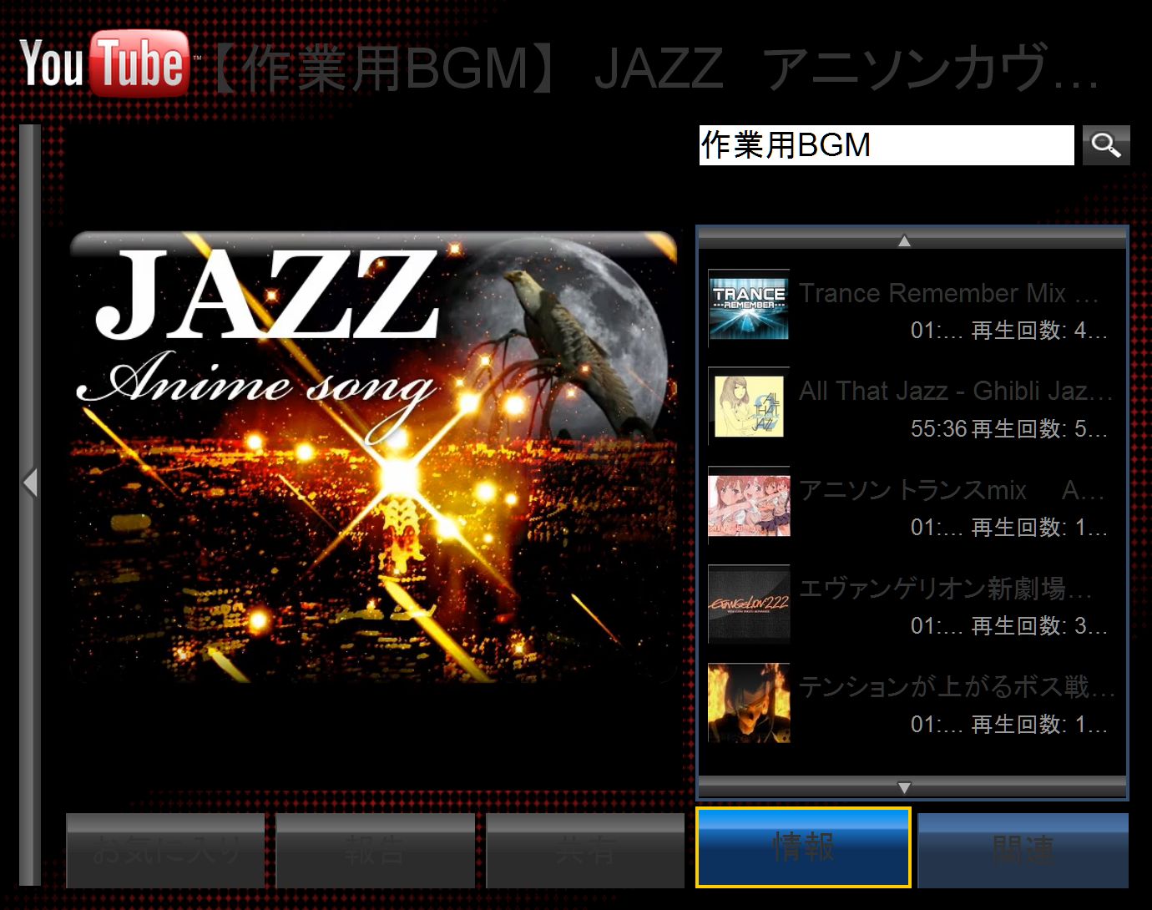Select the テンションが上がるボス戦 title text
The width and height of the screenshot is (1152, 910).
957,687
